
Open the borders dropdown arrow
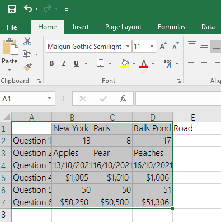(110, 63)
